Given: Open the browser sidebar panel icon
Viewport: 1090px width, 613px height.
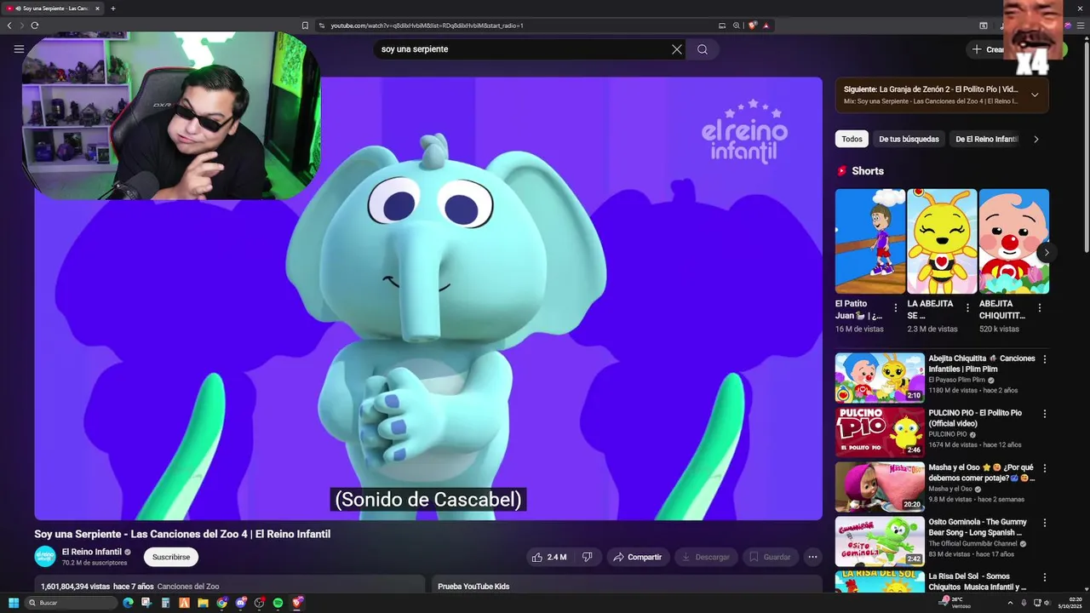Looking at the screenshot, I should pyautogui.click(x=984, y=26).
